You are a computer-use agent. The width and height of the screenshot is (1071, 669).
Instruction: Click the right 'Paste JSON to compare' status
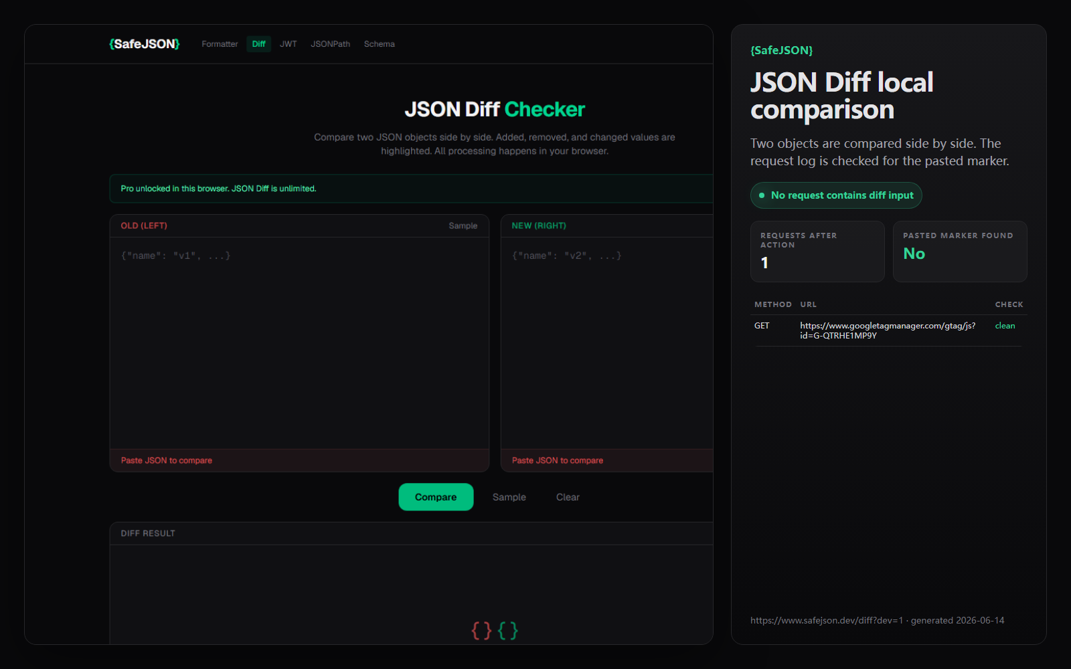[558, 460]
